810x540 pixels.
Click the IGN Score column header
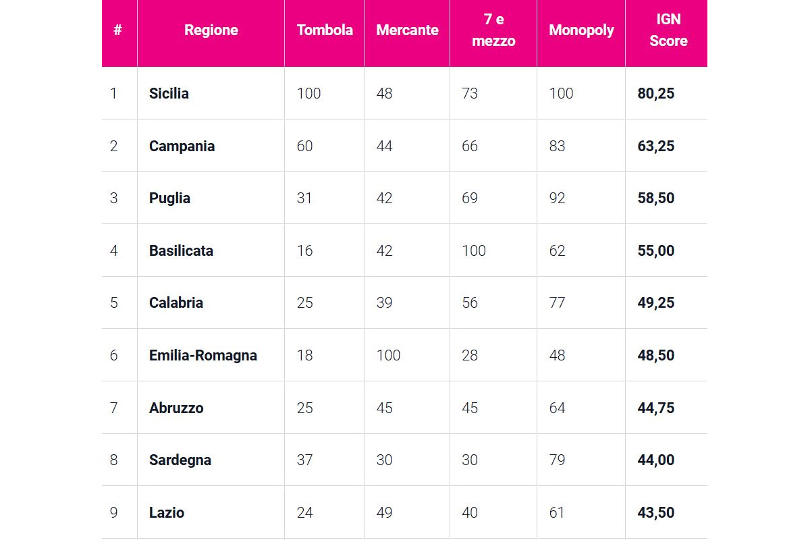tap(668, 30)
